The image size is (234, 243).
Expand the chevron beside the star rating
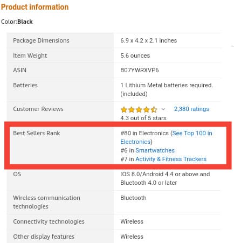pyautogui.click(x=163, y=109)
